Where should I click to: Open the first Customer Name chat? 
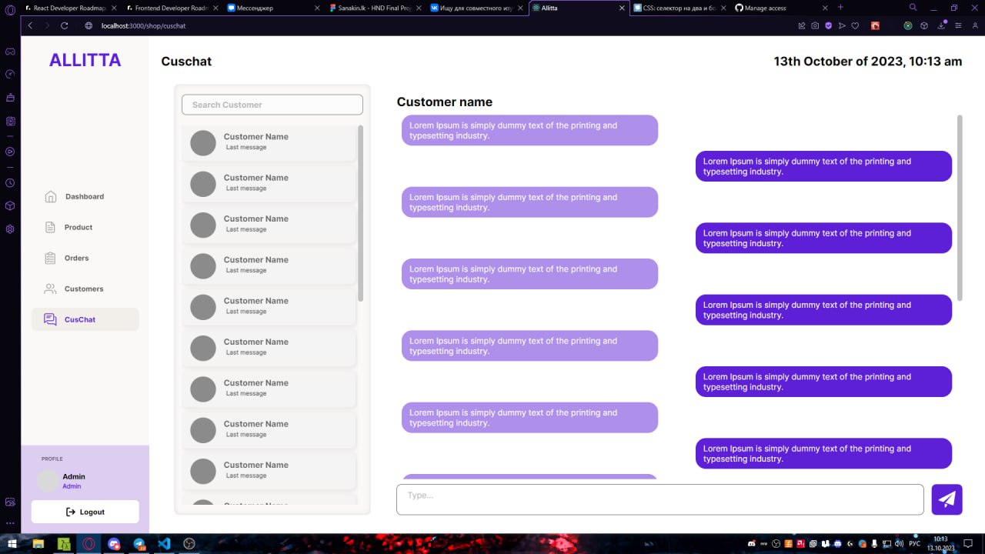click(269, 142)
